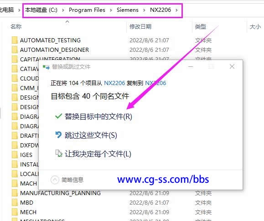
Task: Select the IGES folder icon
Action: tap(15, 155)
